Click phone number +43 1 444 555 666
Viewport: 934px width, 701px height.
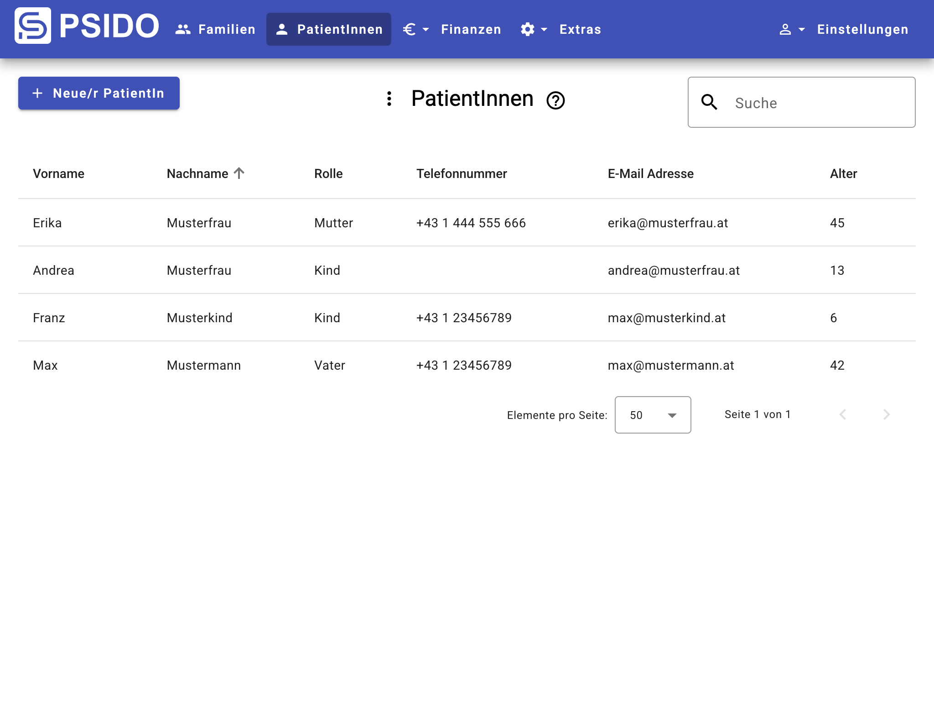pos(471,223)
